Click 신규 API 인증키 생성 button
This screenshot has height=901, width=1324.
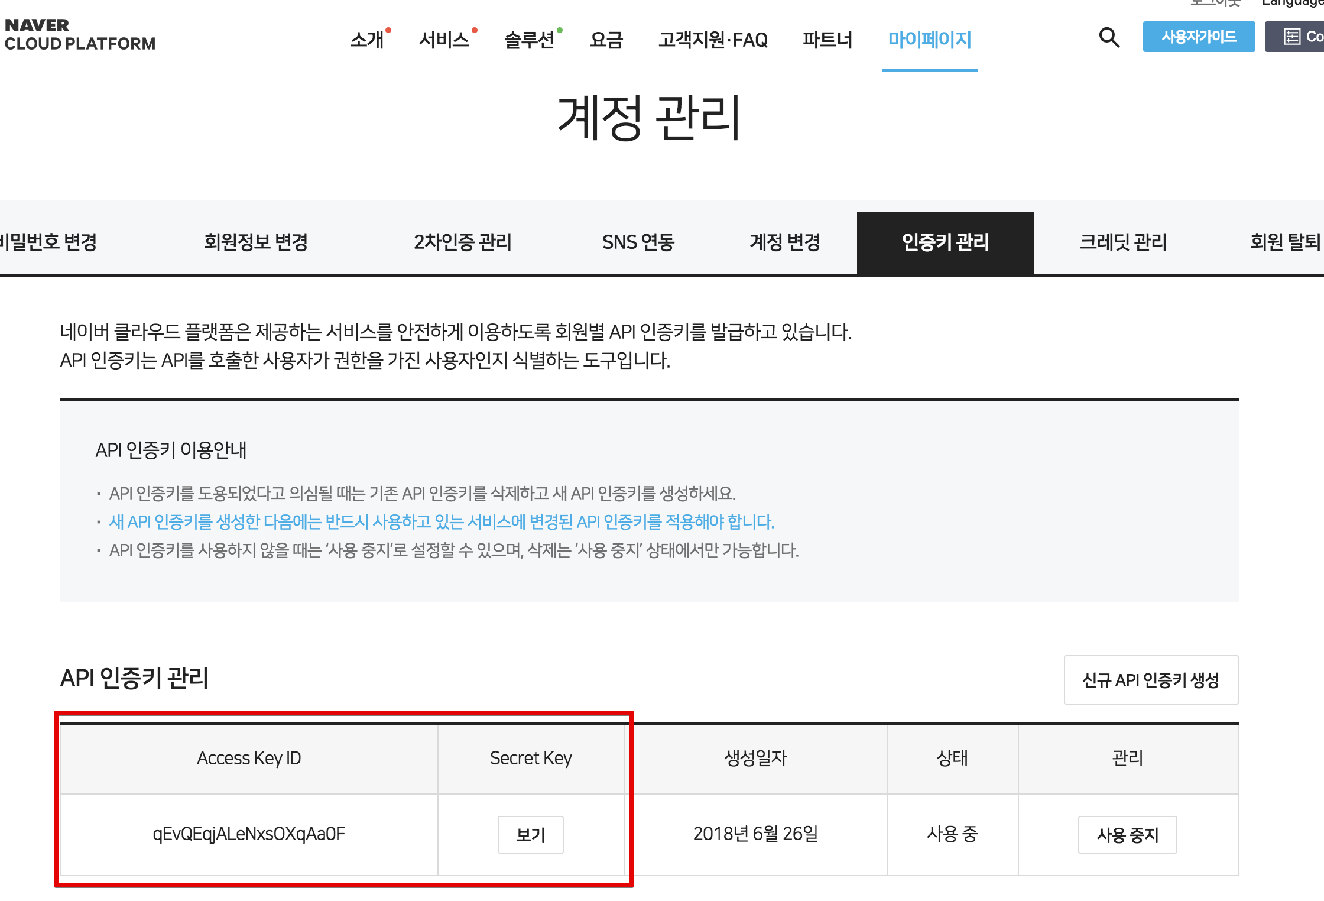coord(1151,680)
